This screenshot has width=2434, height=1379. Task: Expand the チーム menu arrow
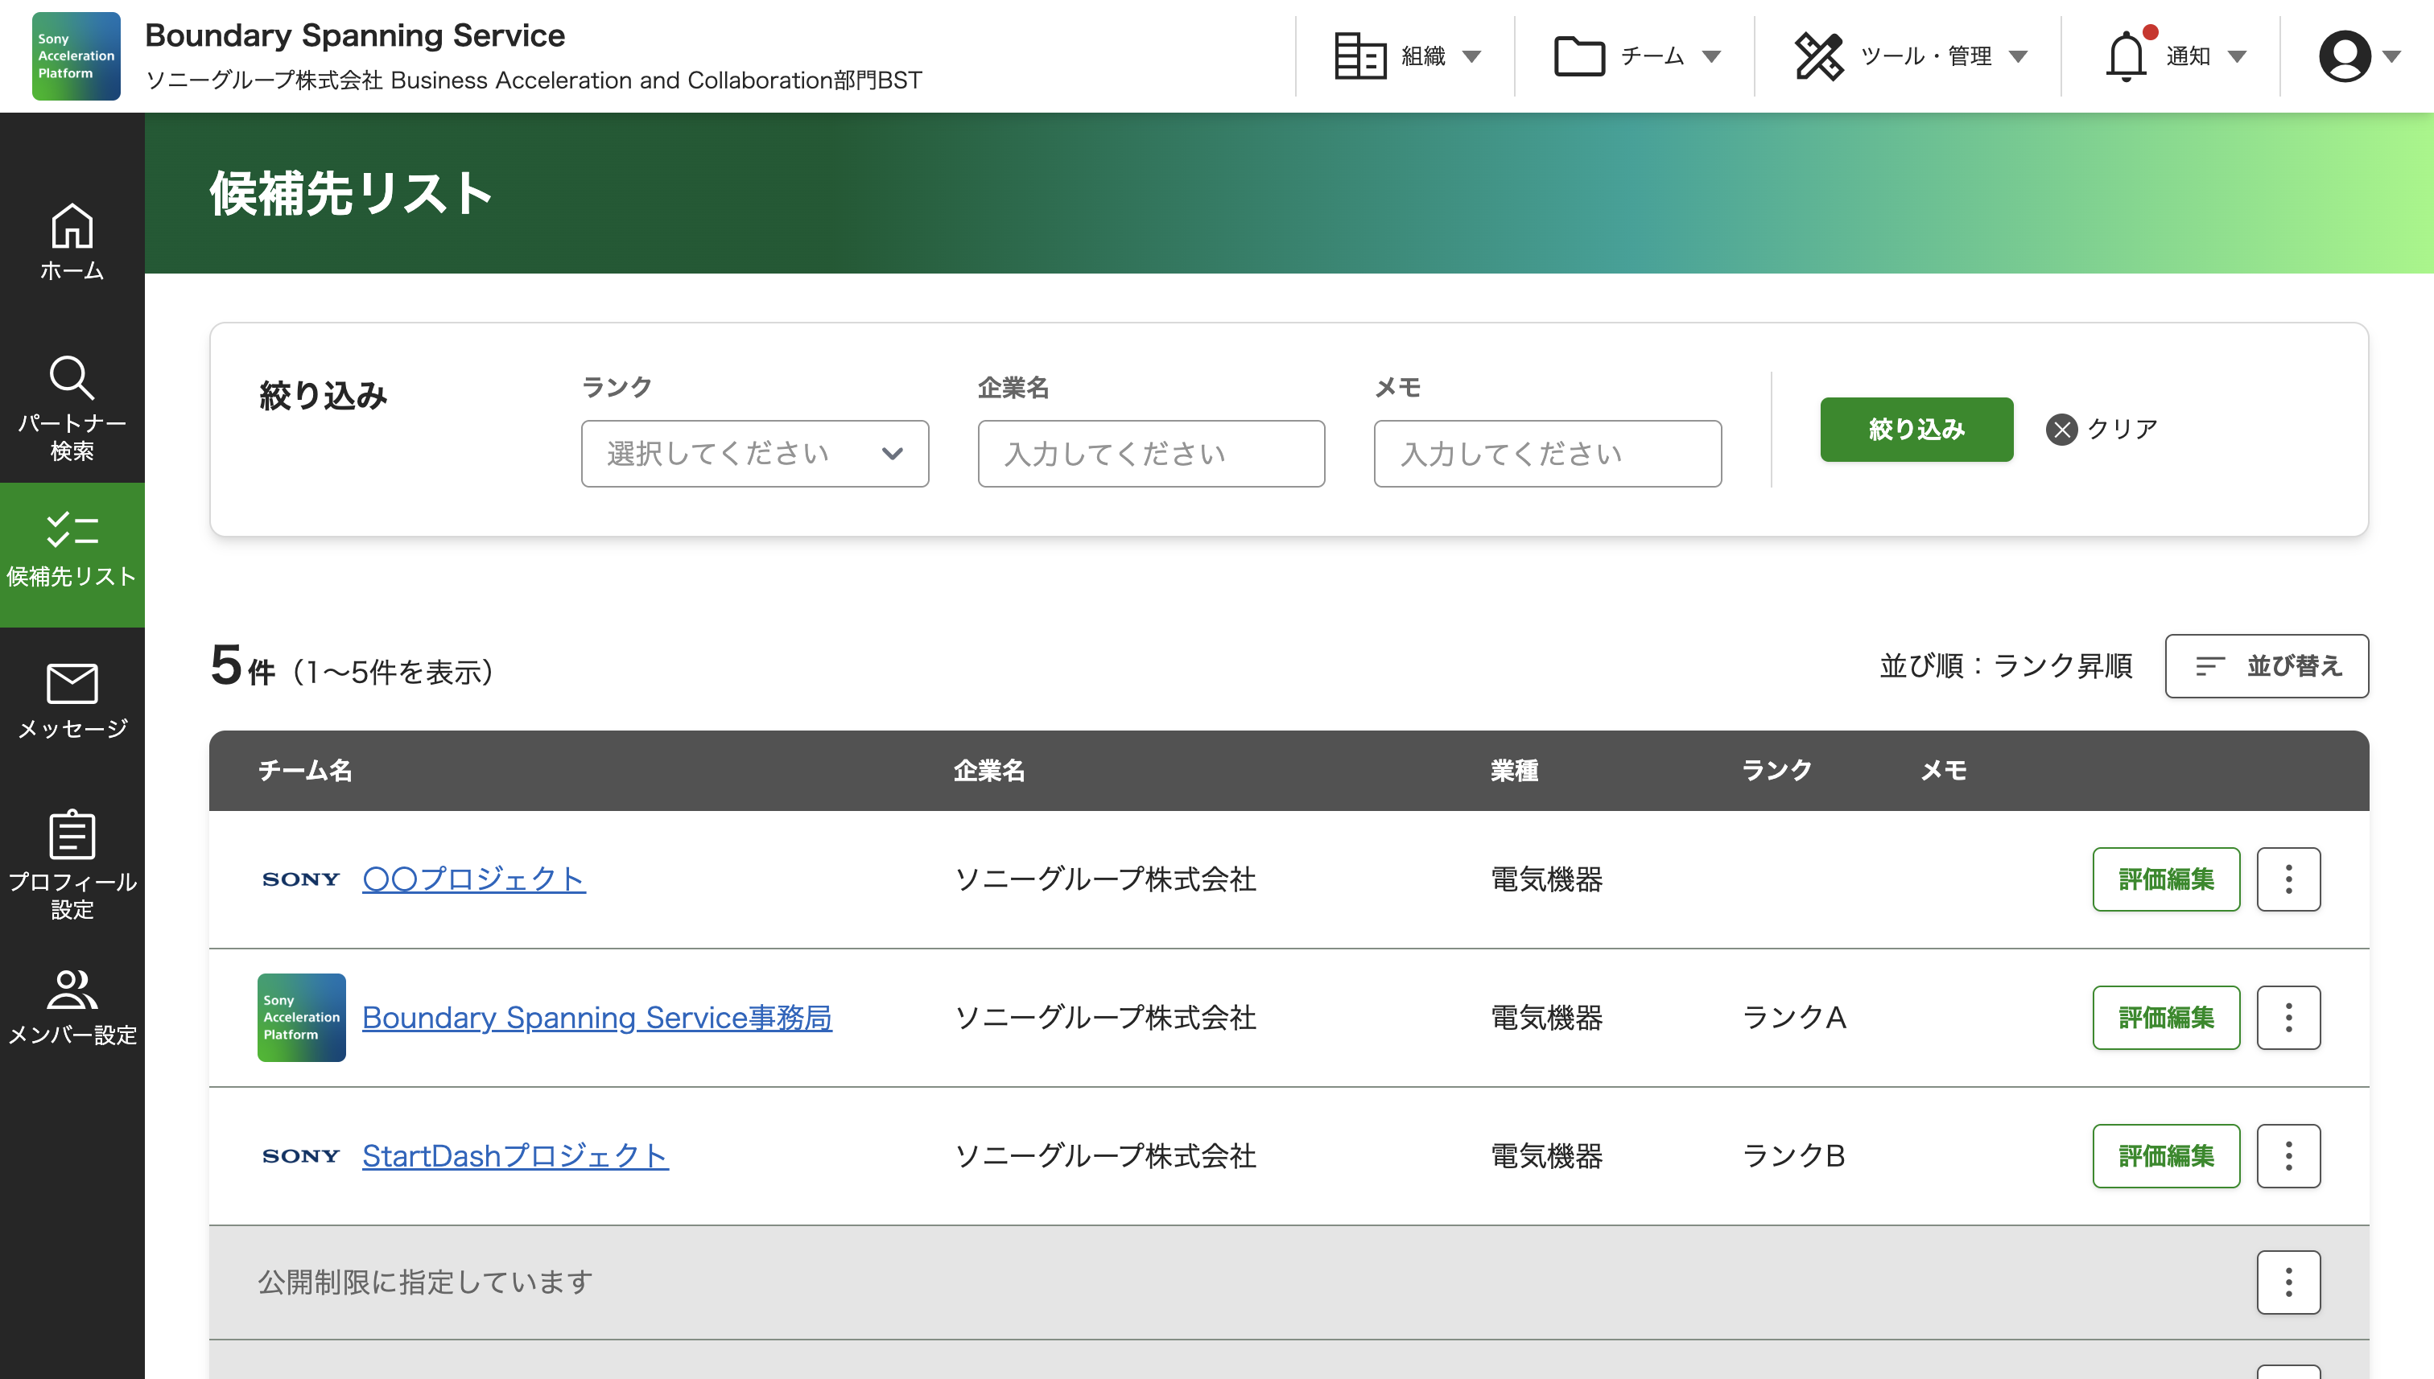point(1711,57)
